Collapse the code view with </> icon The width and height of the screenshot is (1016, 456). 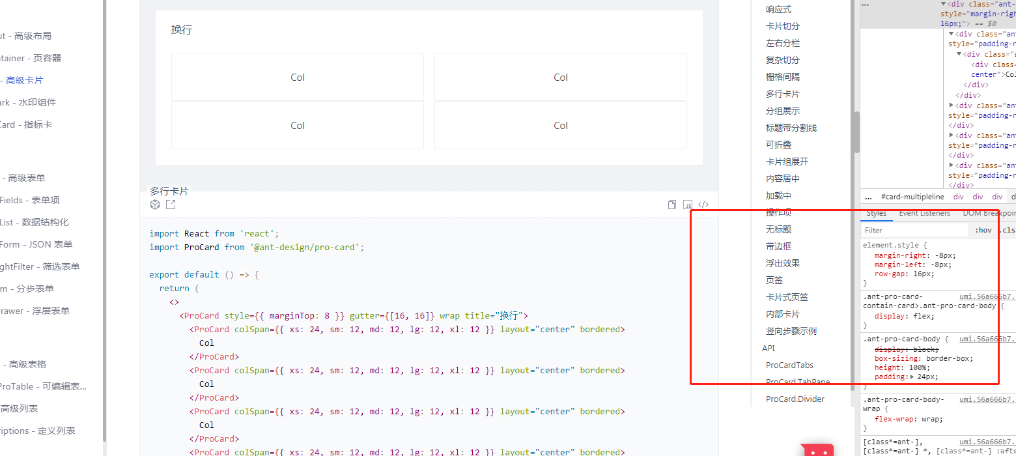click(x=703, y=204)
